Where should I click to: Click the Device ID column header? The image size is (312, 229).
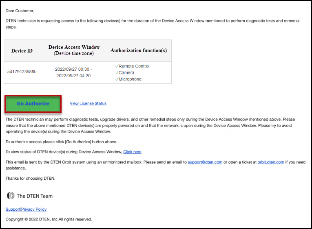pos(22,51)
